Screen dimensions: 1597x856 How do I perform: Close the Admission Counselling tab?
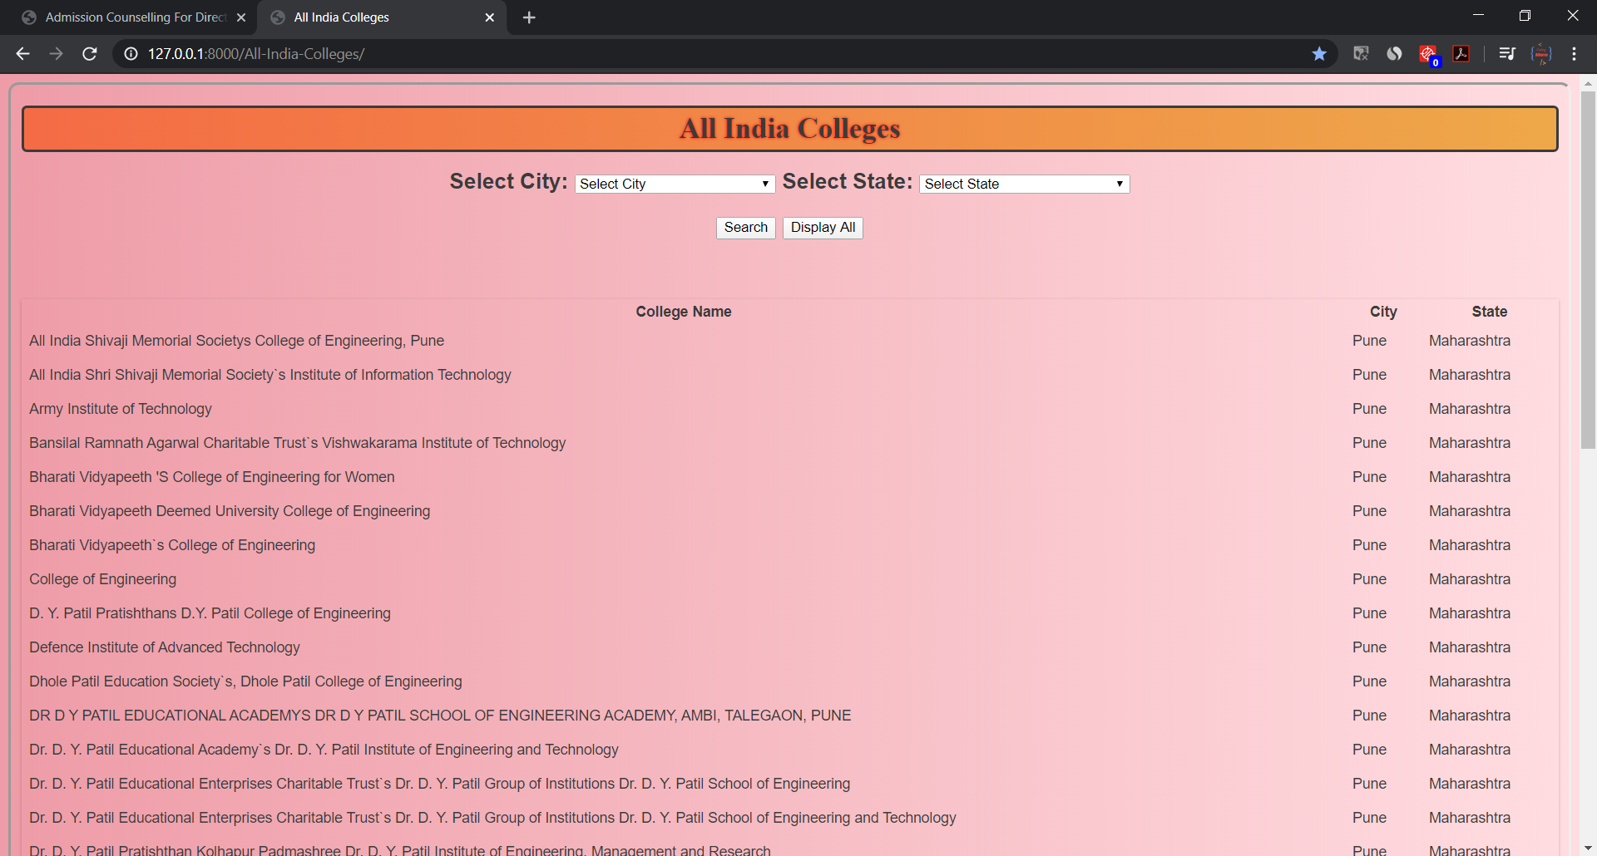click(241, 17)
